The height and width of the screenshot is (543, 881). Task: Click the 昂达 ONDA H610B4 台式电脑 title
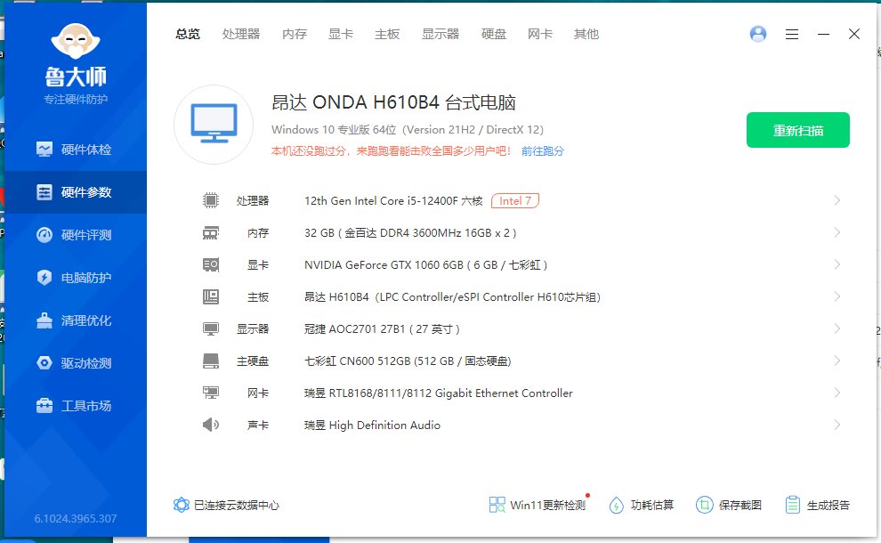pos(393,102)
